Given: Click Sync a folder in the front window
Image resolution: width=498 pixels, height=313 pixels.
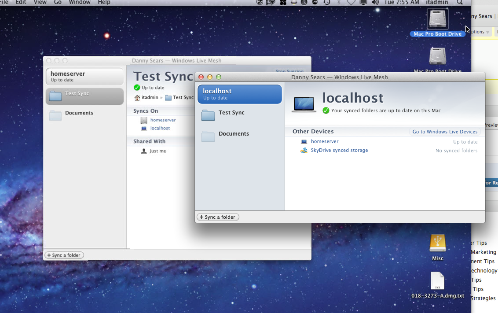Looking at the screenshot, I should click(218, 217).
